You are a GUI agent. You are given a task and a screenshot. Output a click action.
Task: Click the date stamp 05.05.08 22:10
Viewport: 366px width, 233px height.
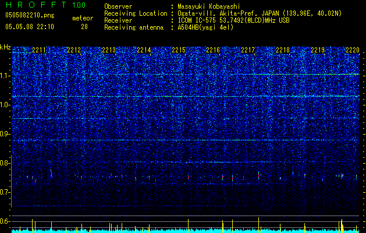click(x=30, y=27)
